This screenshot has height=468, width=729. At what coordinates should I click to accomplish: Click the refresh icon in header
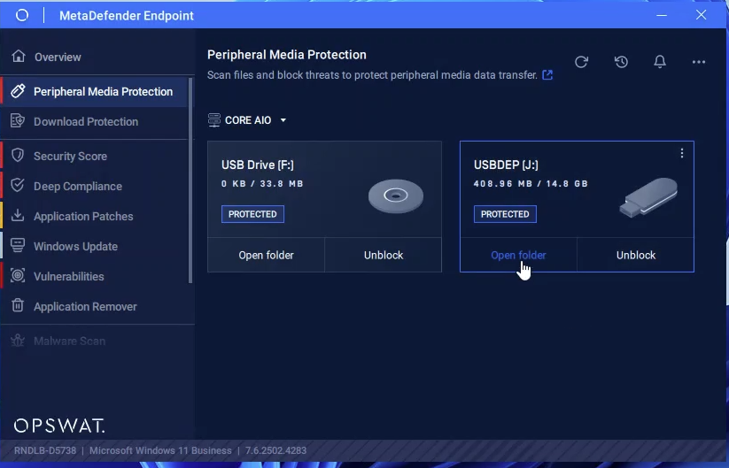pos(581,62)
